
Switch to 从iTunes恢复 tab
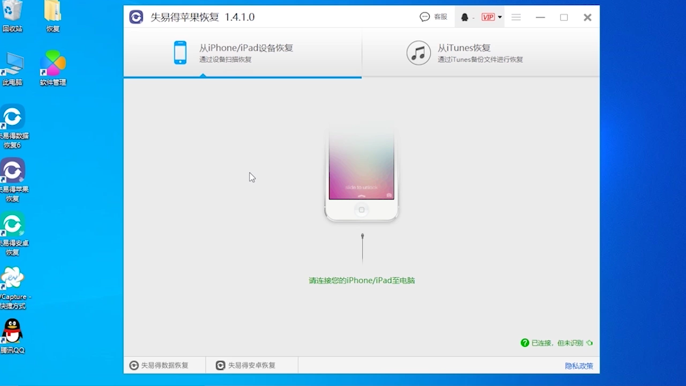point(481,53)
